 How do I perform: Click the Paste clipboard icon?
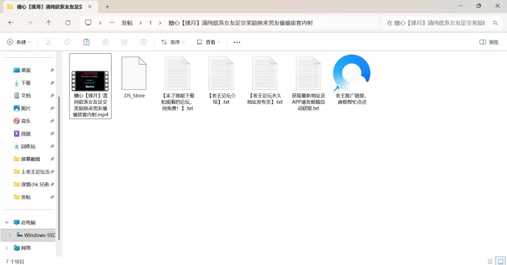86,42
